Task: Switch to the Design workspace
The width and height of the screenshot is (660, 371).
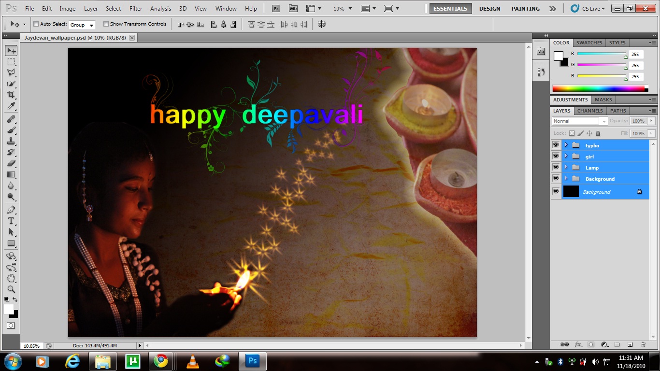Action: [489, 9]
